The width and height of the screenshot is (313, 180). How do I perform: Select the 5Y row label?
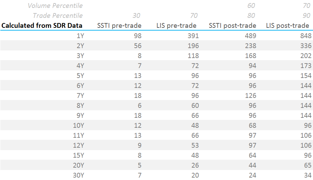(x=80, y=76)
